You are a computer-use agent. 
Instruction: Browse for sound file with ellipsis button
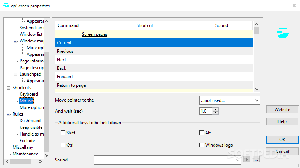pyautogui.click(x=256, y=159)
